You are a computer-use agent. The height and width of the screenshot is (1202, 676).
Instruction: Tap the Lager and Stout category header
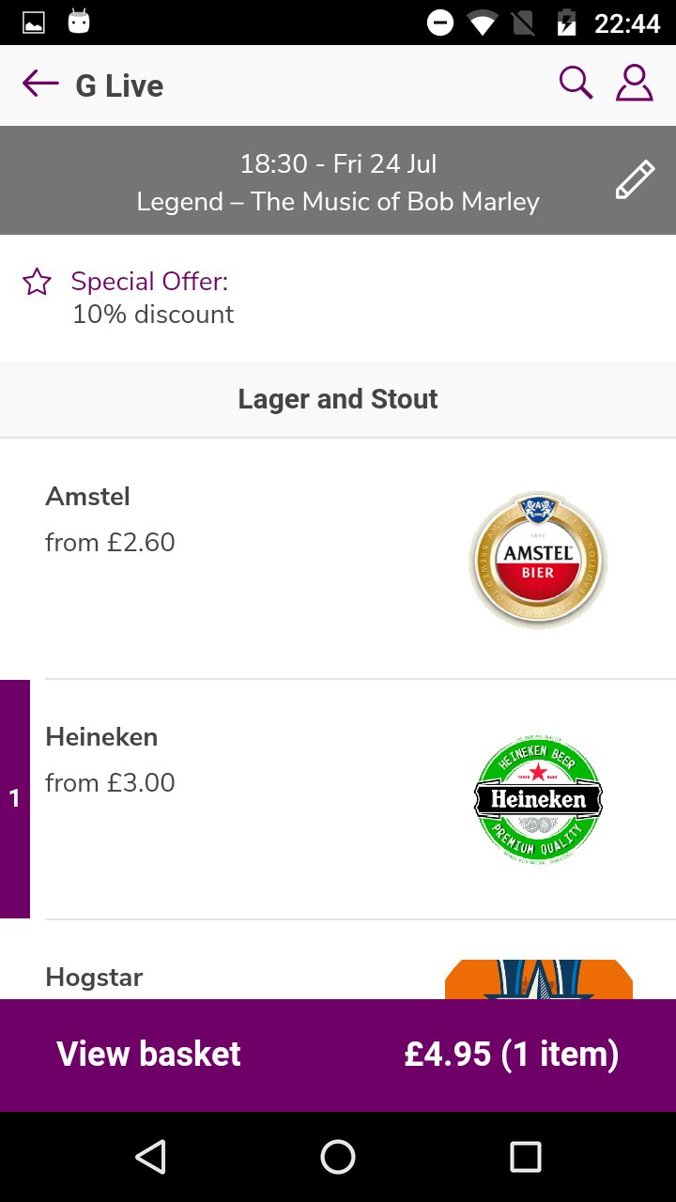click(338, 399)
